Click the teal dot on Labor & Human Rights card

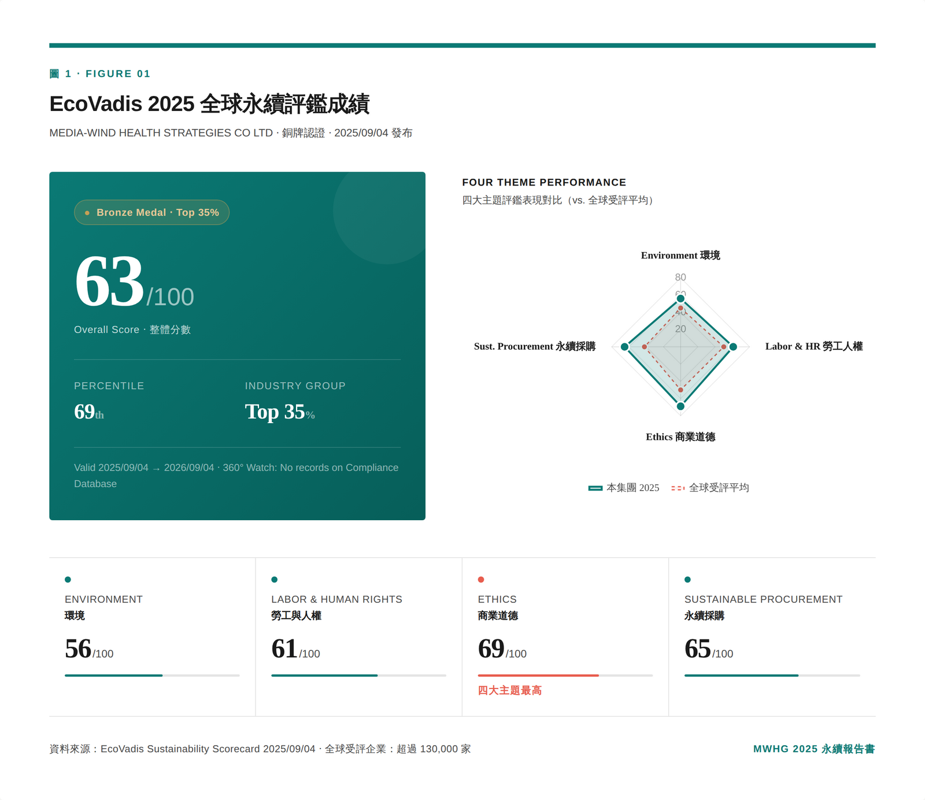tap(275, 580)
